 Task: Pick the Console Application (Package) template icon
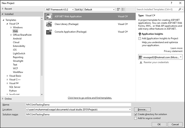coord(49,32)
